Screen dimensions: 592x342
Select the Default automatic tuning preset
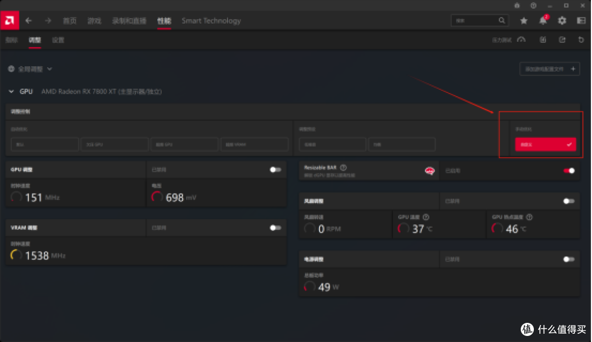coord(44,144)
